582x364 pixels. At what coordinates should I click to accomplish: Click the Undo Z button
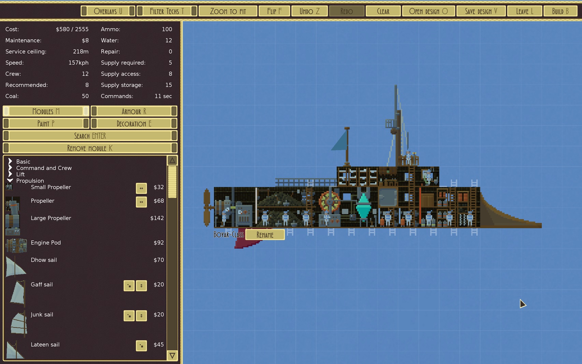click(310, 11)
